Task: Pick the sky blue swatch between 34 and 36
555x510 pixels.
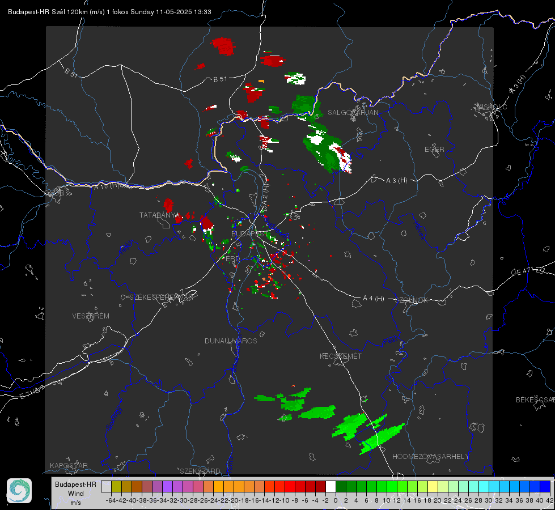Action: coord(514,486)
